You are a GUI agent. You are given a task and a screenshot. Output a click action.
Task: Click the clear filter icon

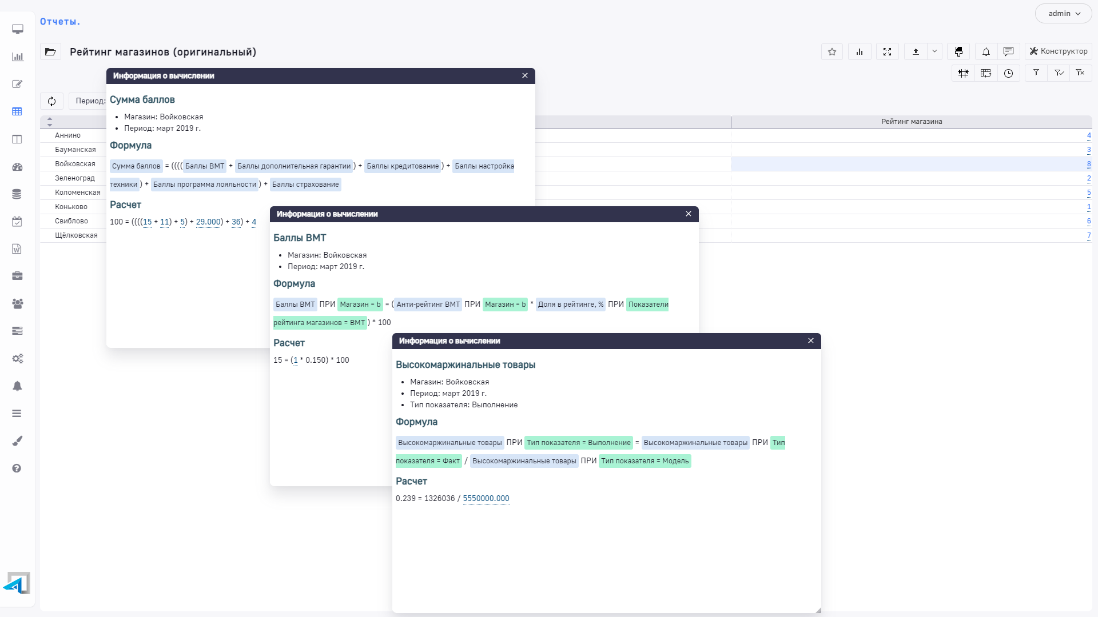1080,73
